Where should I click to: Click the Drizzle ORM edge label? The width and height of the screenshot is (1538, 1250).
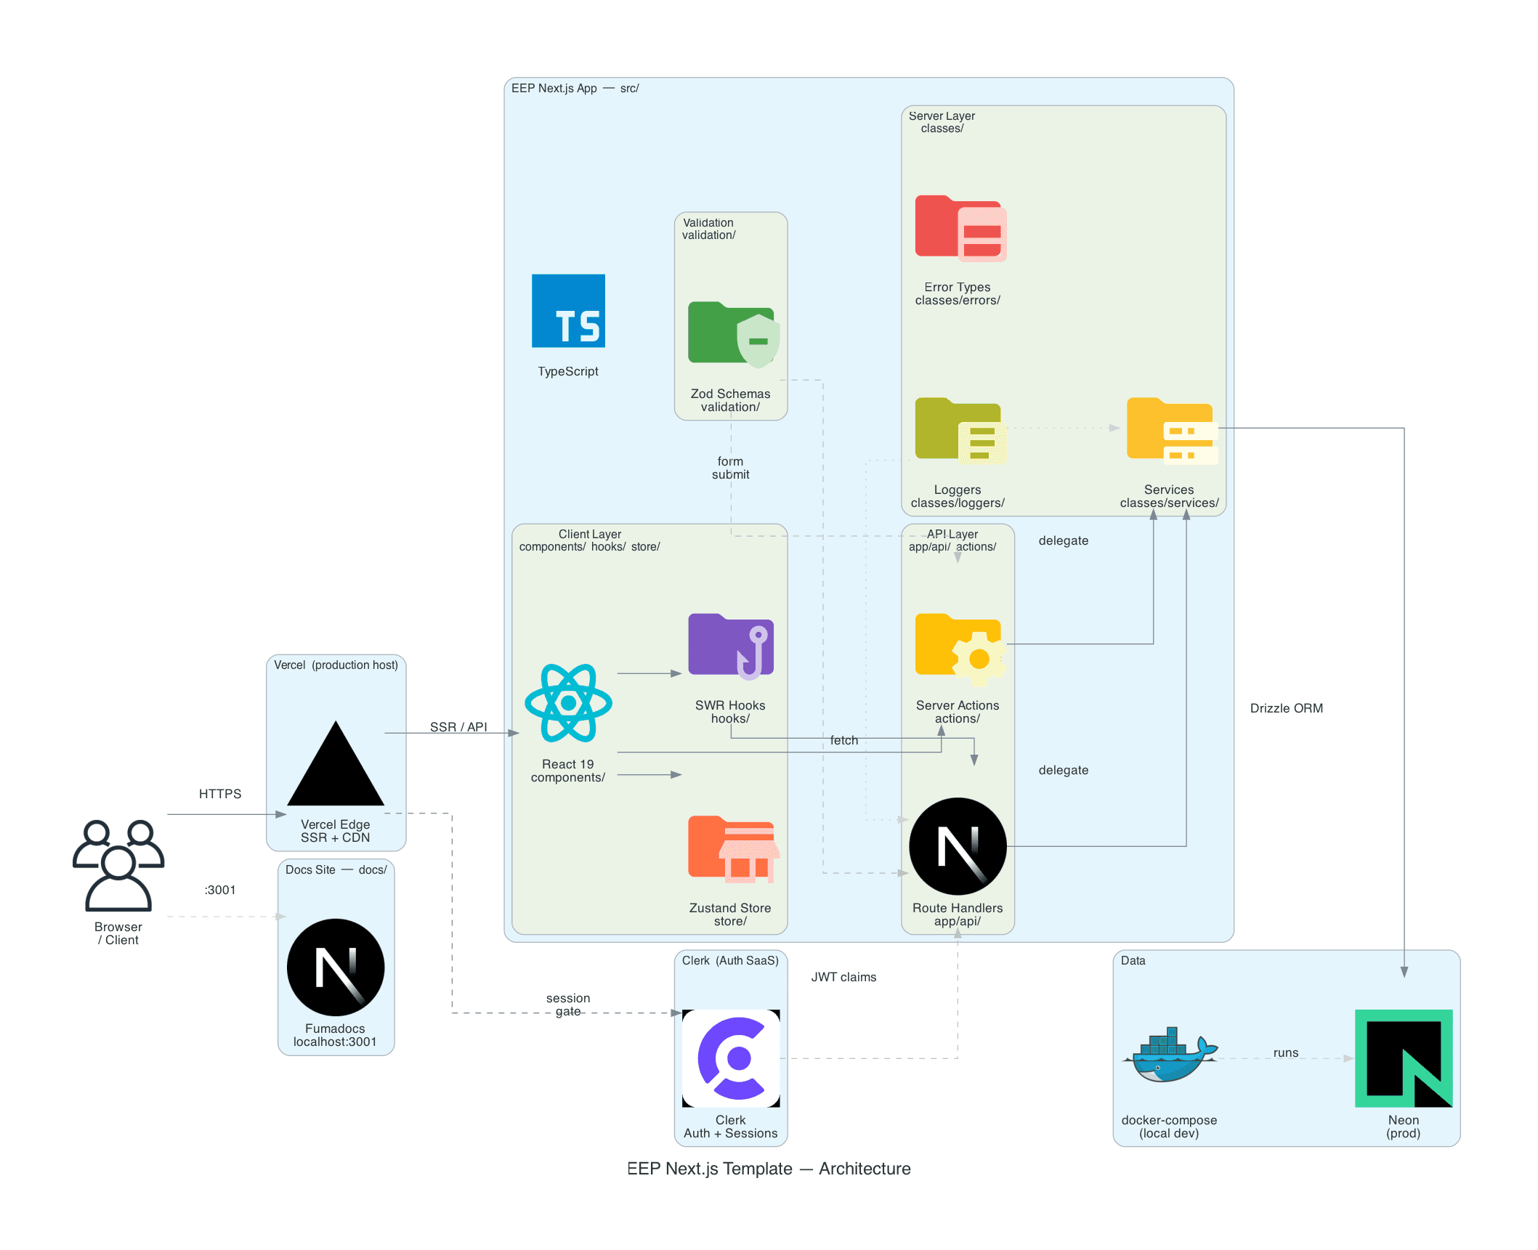click(x=1286, y=708)
